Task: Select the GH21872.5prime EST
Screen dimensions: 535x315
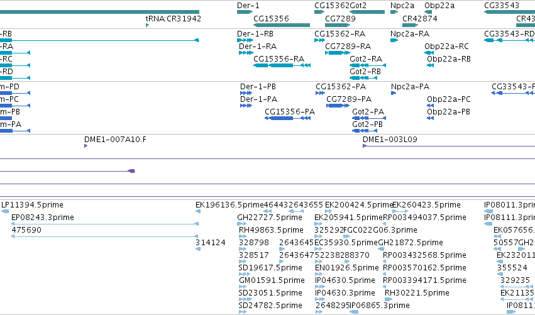Action: (x=381, y=249)
